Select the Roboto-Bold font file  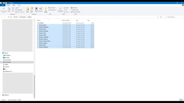click(x=66, y=29)
